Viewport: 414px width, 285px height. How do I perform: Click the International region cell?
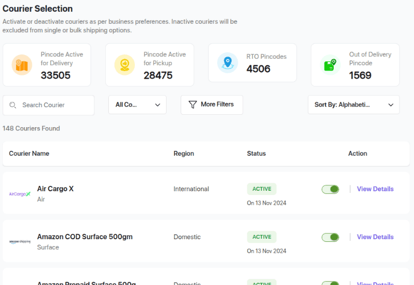click(x=191, y=189)
